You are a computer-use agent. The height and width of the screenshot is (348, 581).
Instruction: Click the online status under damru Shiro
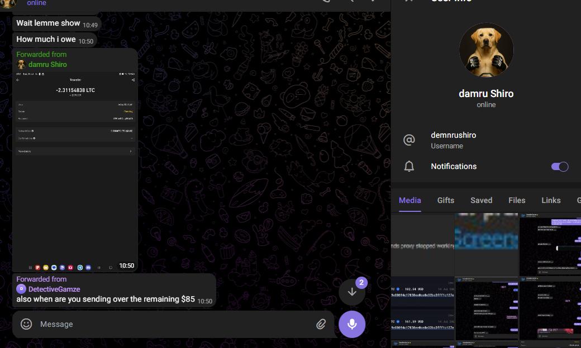click(x=486, y=105)
